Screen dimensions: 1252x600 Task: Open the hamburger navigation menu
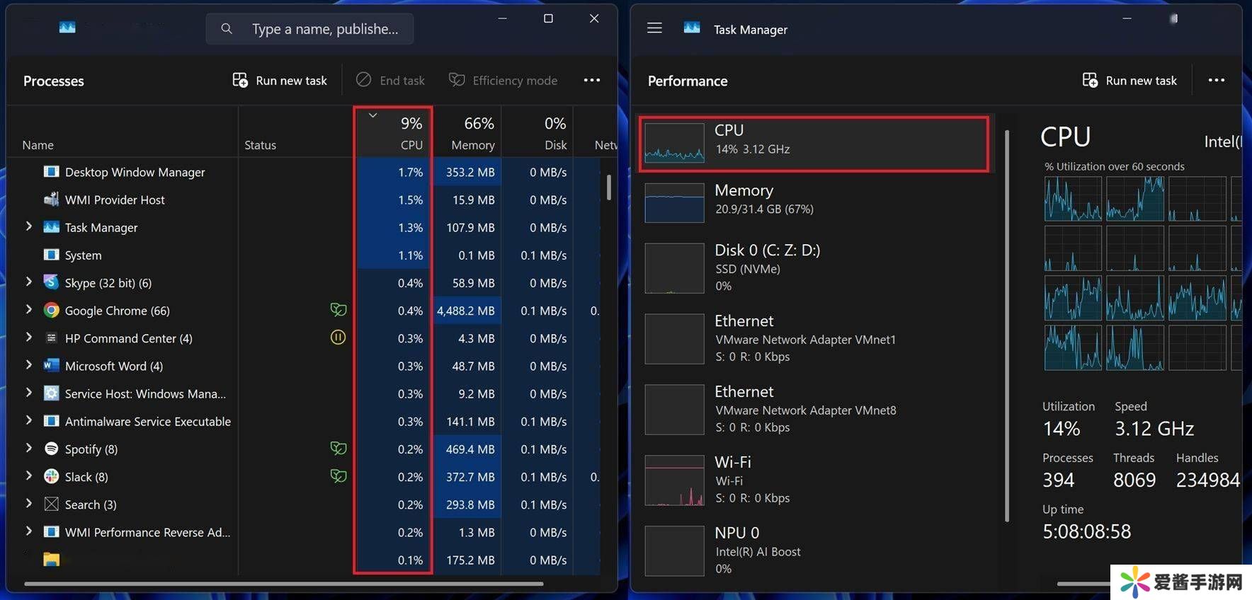(654, 28)
